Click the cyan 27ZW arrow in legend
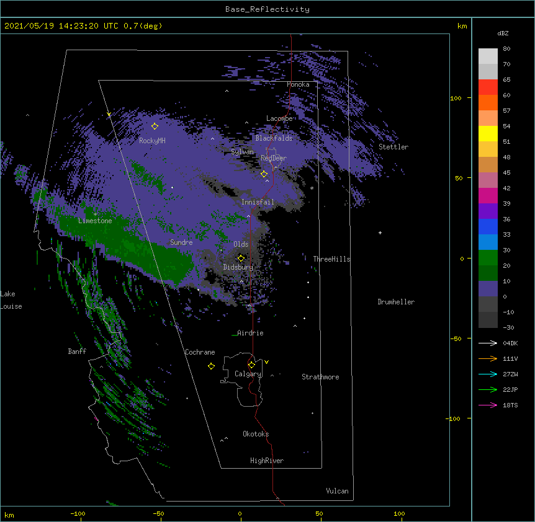Image resolution: width=535 pixels, height=522 pixels. click(488, 374)
